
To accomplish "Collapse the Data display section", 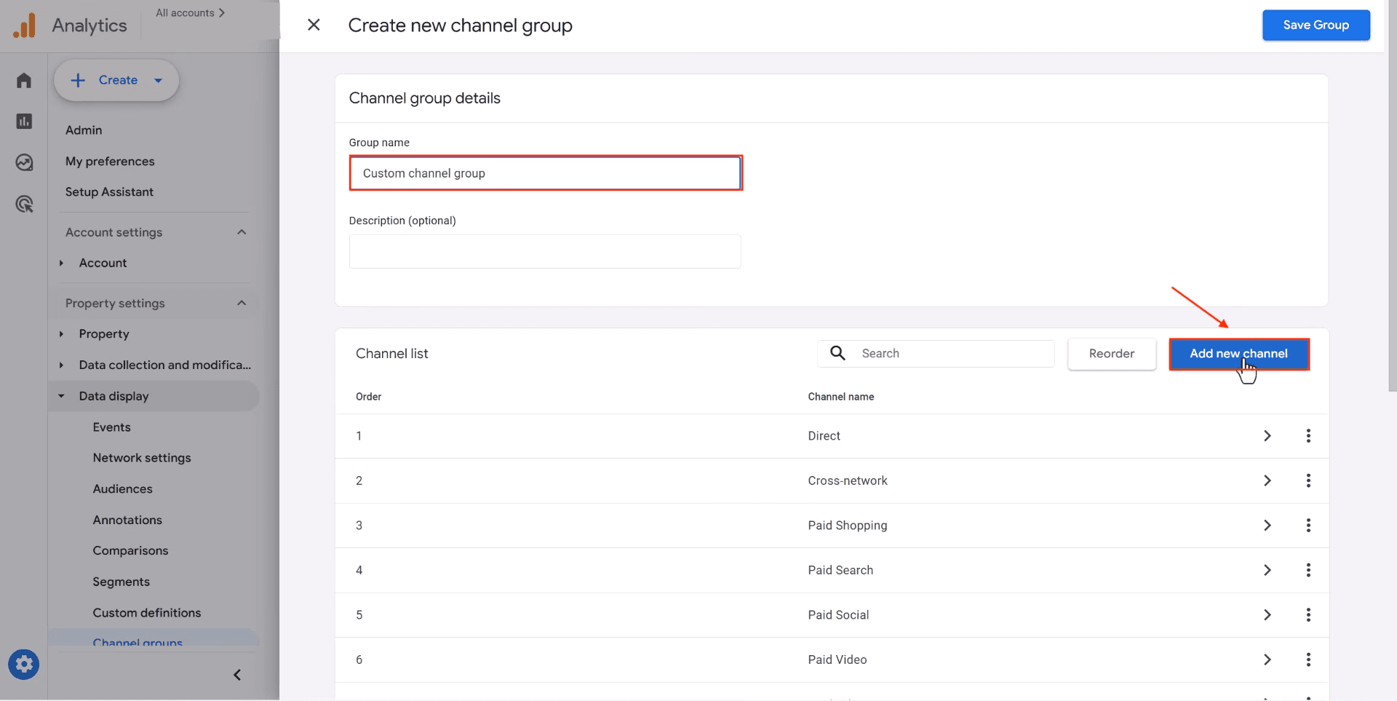I will point(62,395).
